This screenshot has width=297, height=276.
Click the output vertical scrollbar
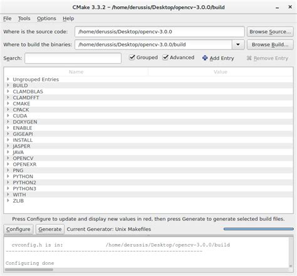291,252
